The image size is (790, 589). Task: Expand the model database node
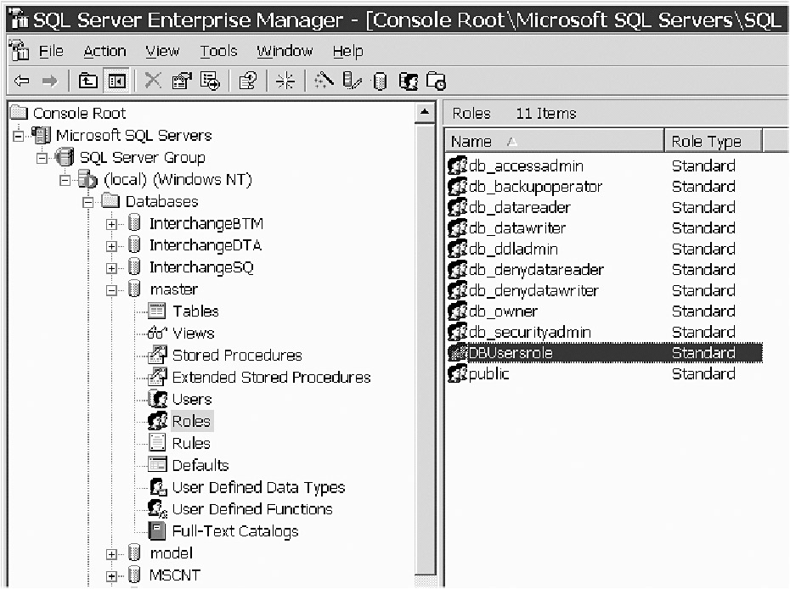pyautogui.click(x=112, y=554)
